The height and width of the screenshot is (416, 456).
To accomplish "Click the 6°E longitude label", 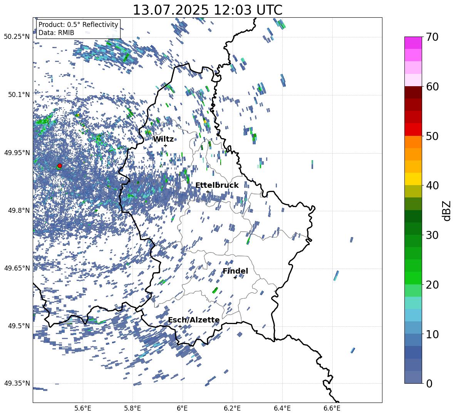I will click(182, 409).
